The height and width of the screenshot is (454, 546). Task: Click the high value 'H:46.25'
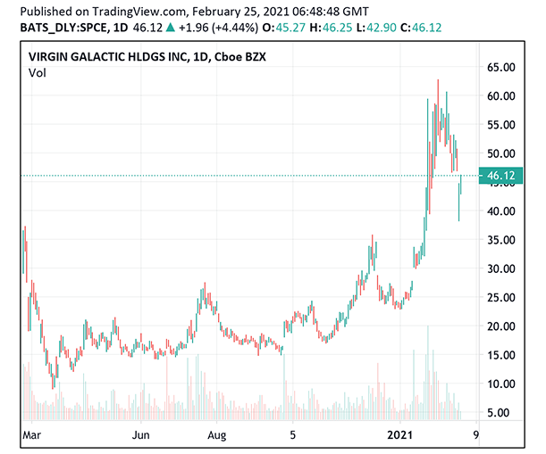click(x=331, y=28)
